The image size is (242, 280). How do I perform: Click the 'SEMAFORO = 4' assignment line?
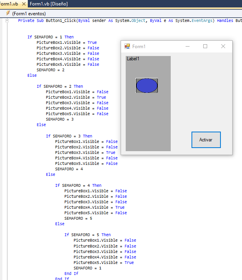pyautogui.click(x=69, y=169)
